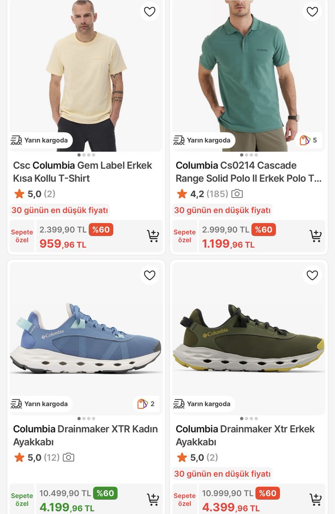Add Gem Label T-Shirt to cart
The image size is (335, 514).
click(x=153, y=236)
